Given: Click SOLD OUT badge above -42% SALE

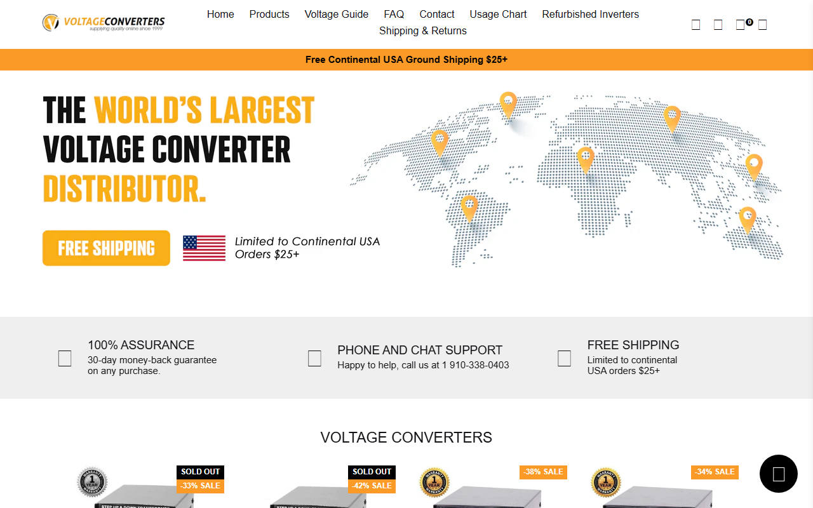Looking at the screenshot, I should (372, 472).
